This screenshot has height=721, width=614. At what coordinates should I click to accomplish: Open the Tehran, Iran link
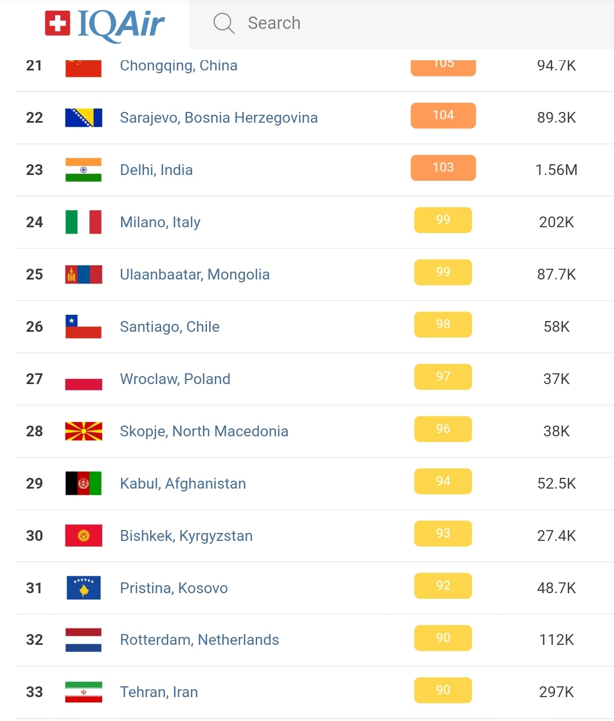pyautogui.click(x=159, y=692)
